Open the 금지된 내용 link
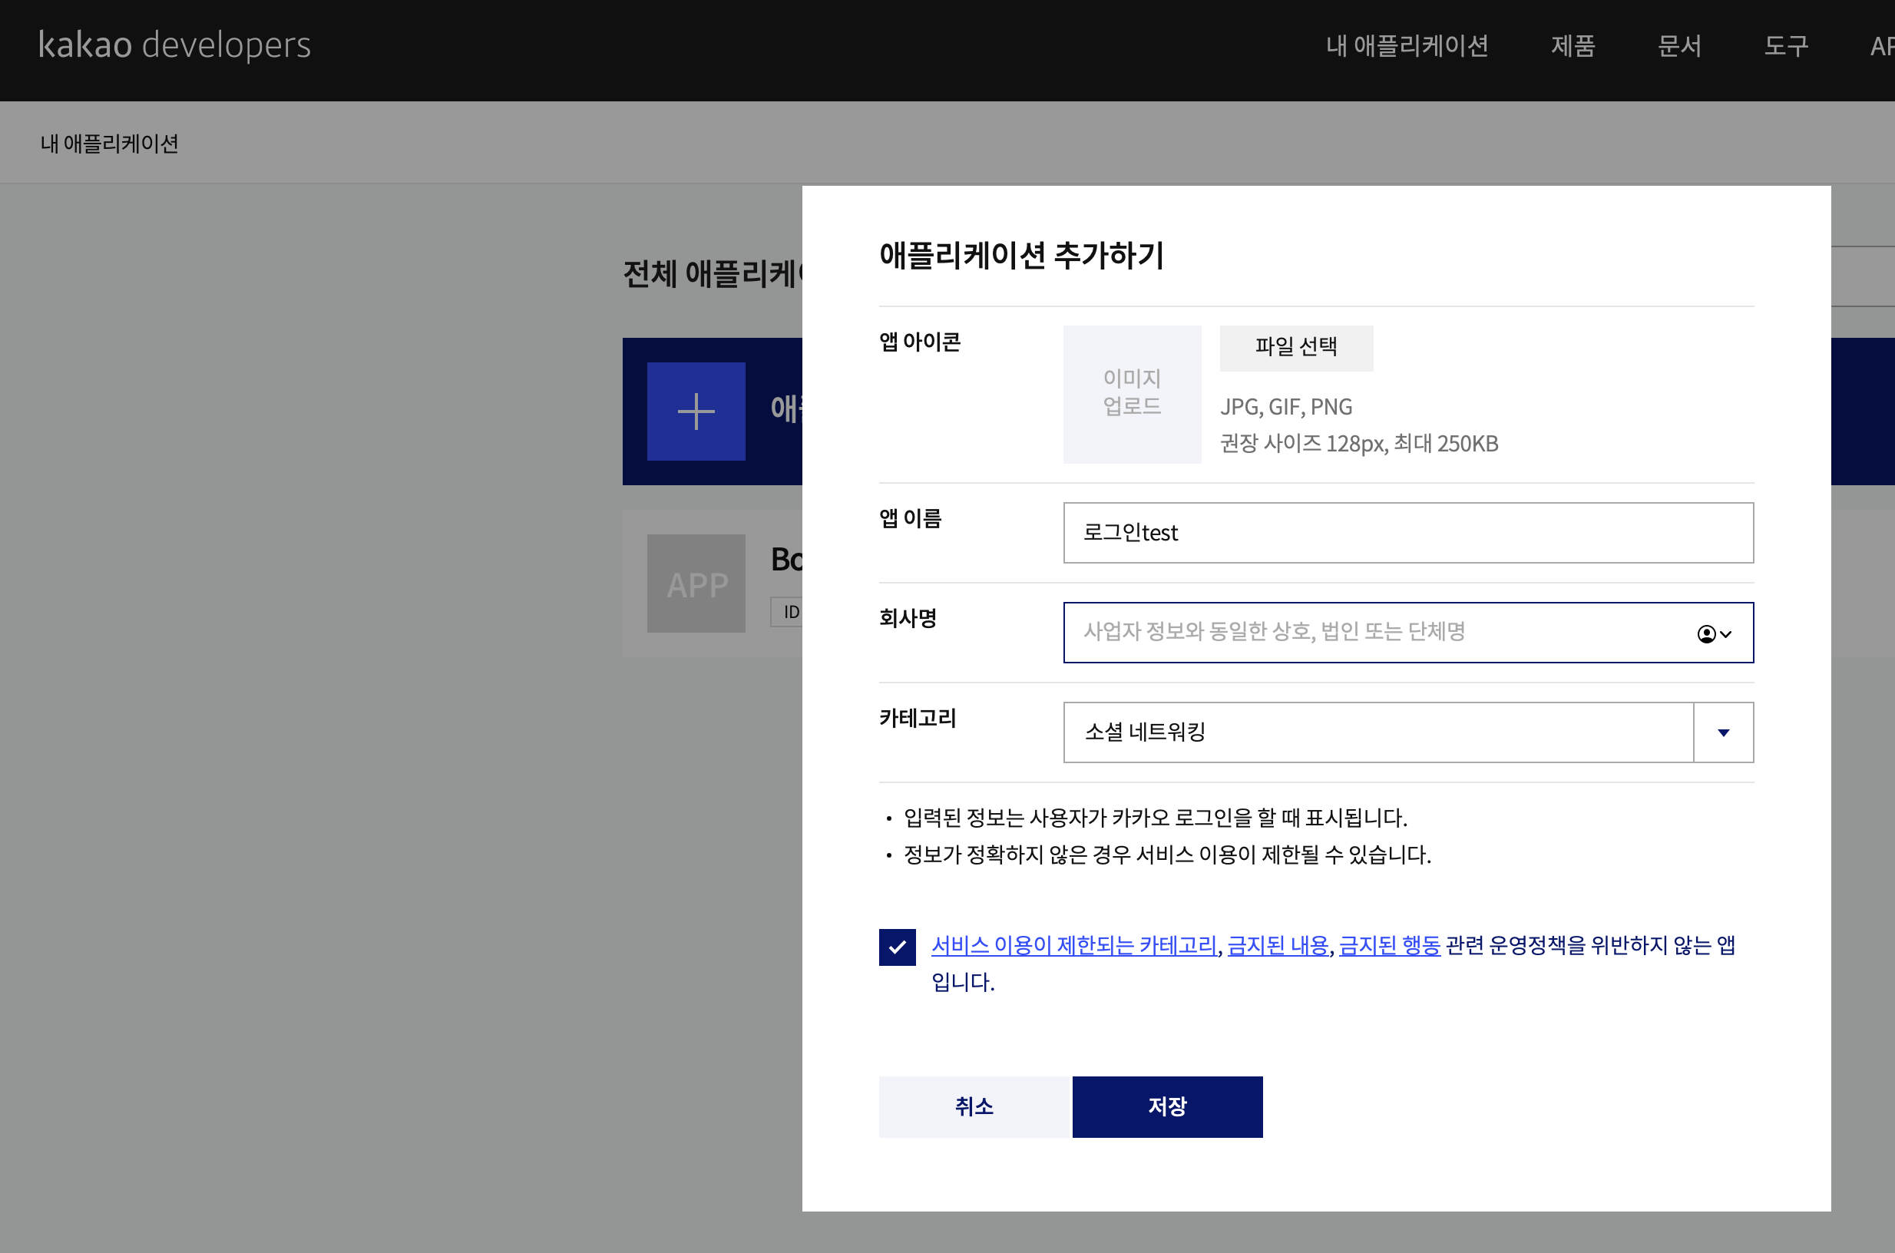1895x1253 pixels. [1277, 945]
